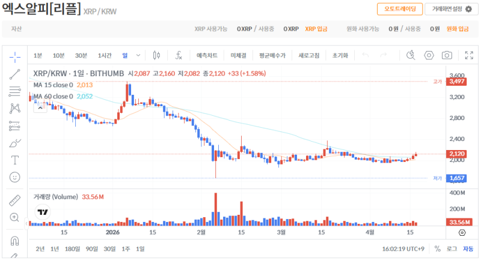The image size is (481, 261).
Task: Click the TradingView logo badge
Action: (x=43, y=212)
